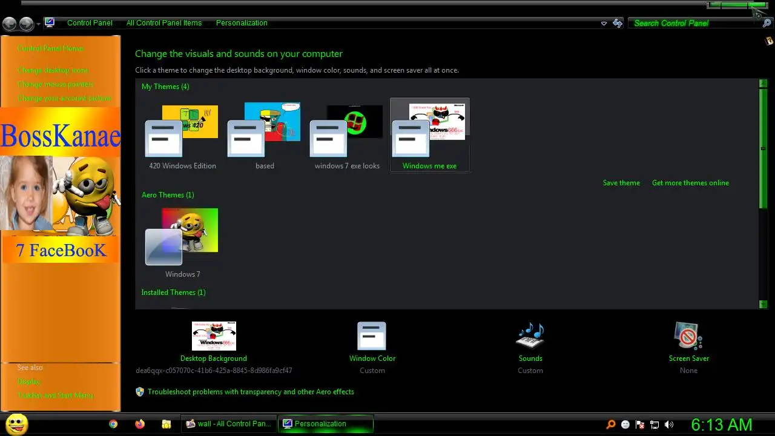This screenshot has height=436, width=775.
Task: Click the Aero Themes (1) heading
Action: click(x=168, y=195)
